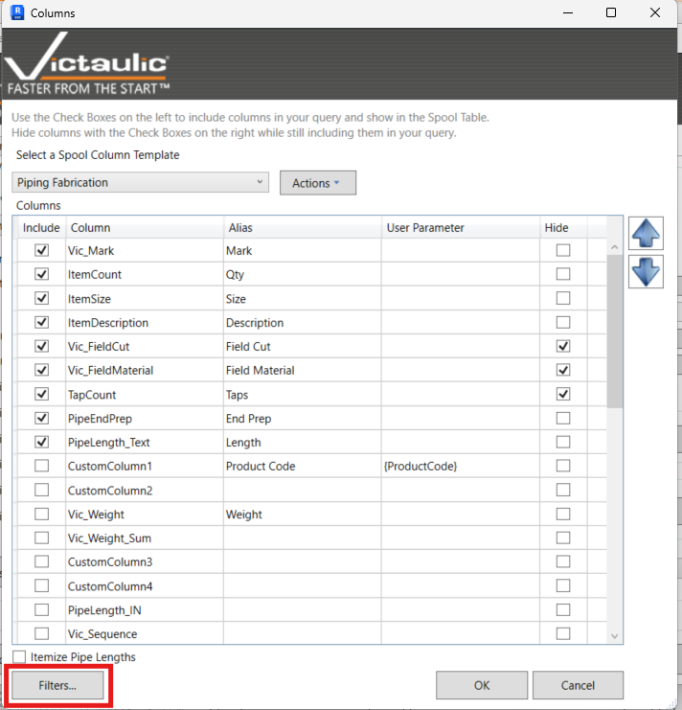Confirm with the OK button
The image size is (682, 710).
coord(481,685)
